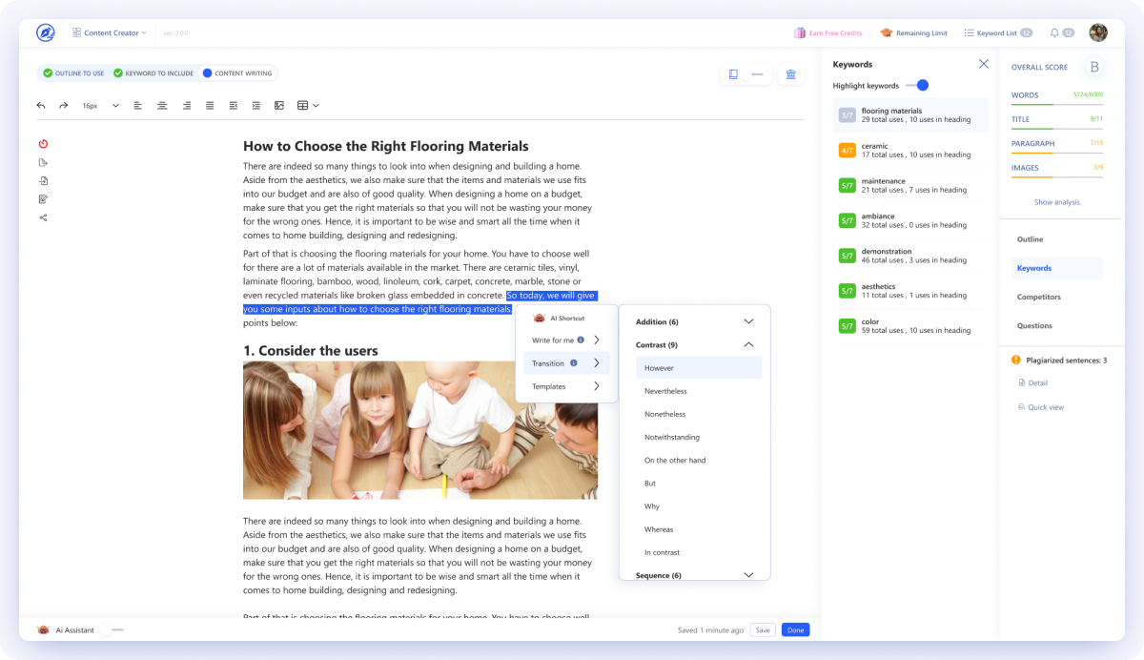Collapse the Contrast (6) section
Image resolution: width=1144 pixels, height=660 pixels.
coord(748,344)
